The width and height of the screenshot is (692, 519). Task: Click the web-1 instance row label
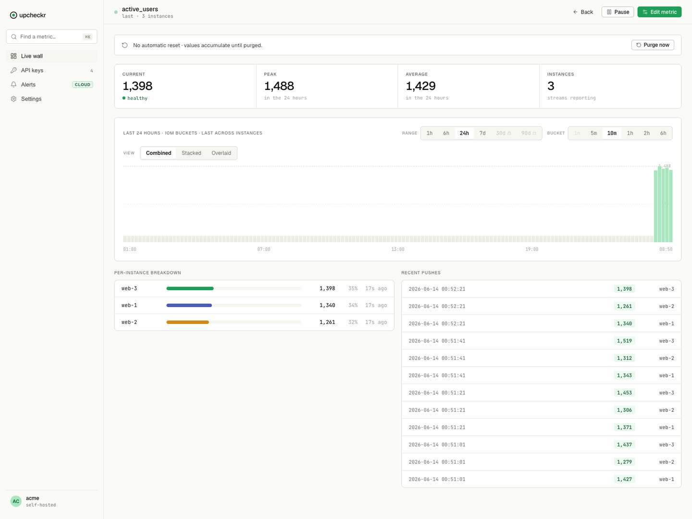point(129,305)
